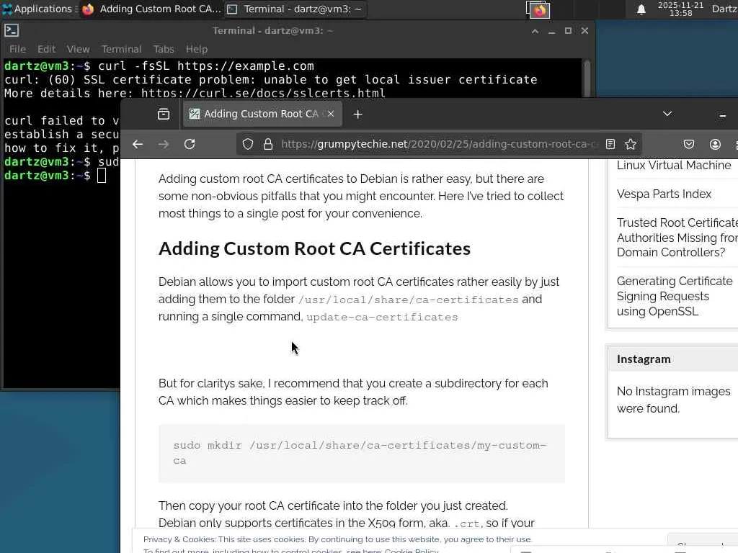Open the Firefox account icon
Screen dimensions: 738x553
point(715,144)
